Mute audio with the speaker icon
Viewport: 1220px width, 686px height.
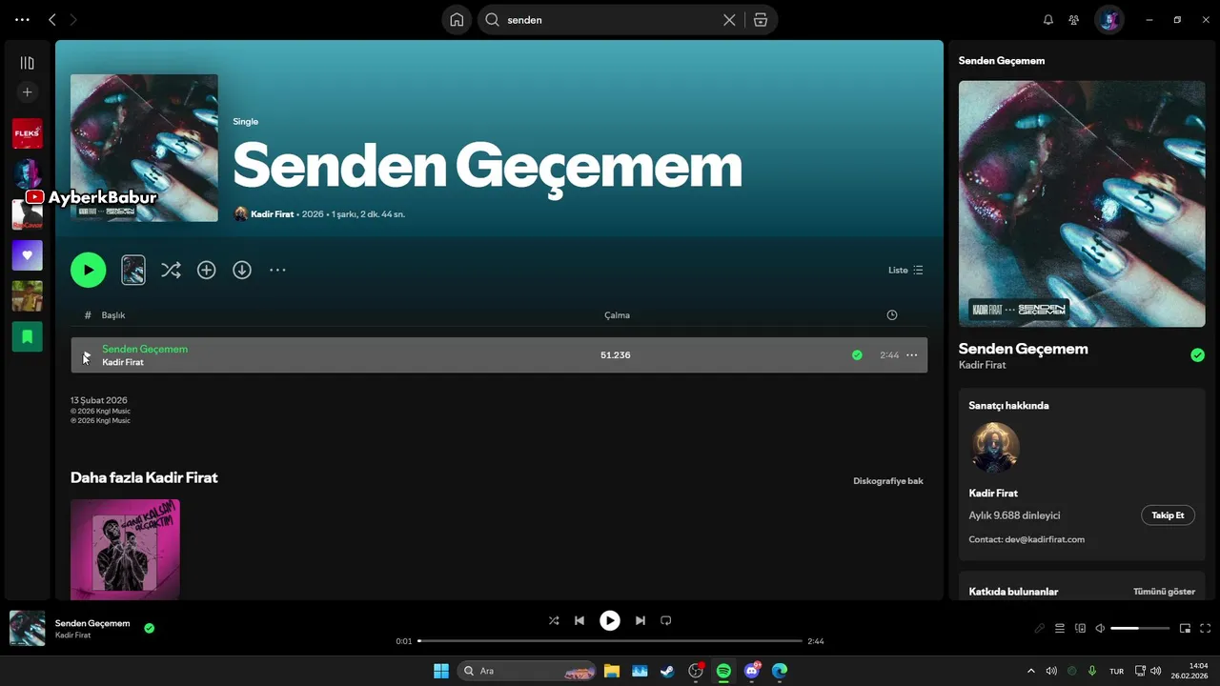click(1100, 628)
